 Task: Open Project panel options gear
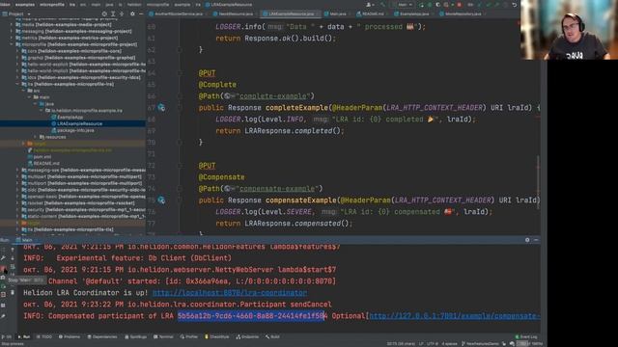[132, 13]
